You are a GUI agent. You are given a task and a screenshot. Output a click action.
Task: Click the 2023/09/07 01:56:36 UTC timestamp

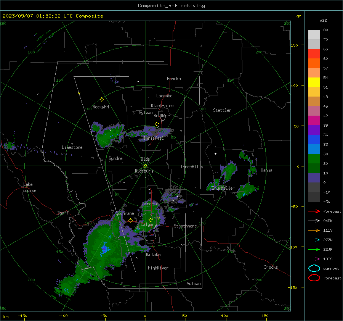[x=39, y=16]
